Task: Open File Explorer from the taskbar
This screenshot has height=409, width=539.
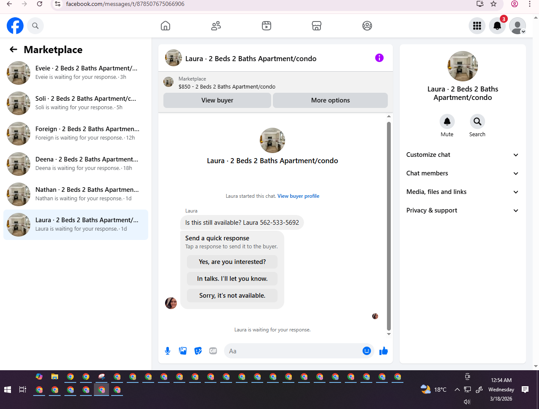Action: [55, 377]
